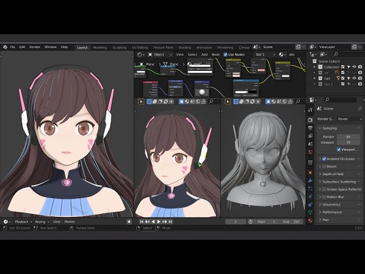Open the Collection properties tab

tap(310, 162)
